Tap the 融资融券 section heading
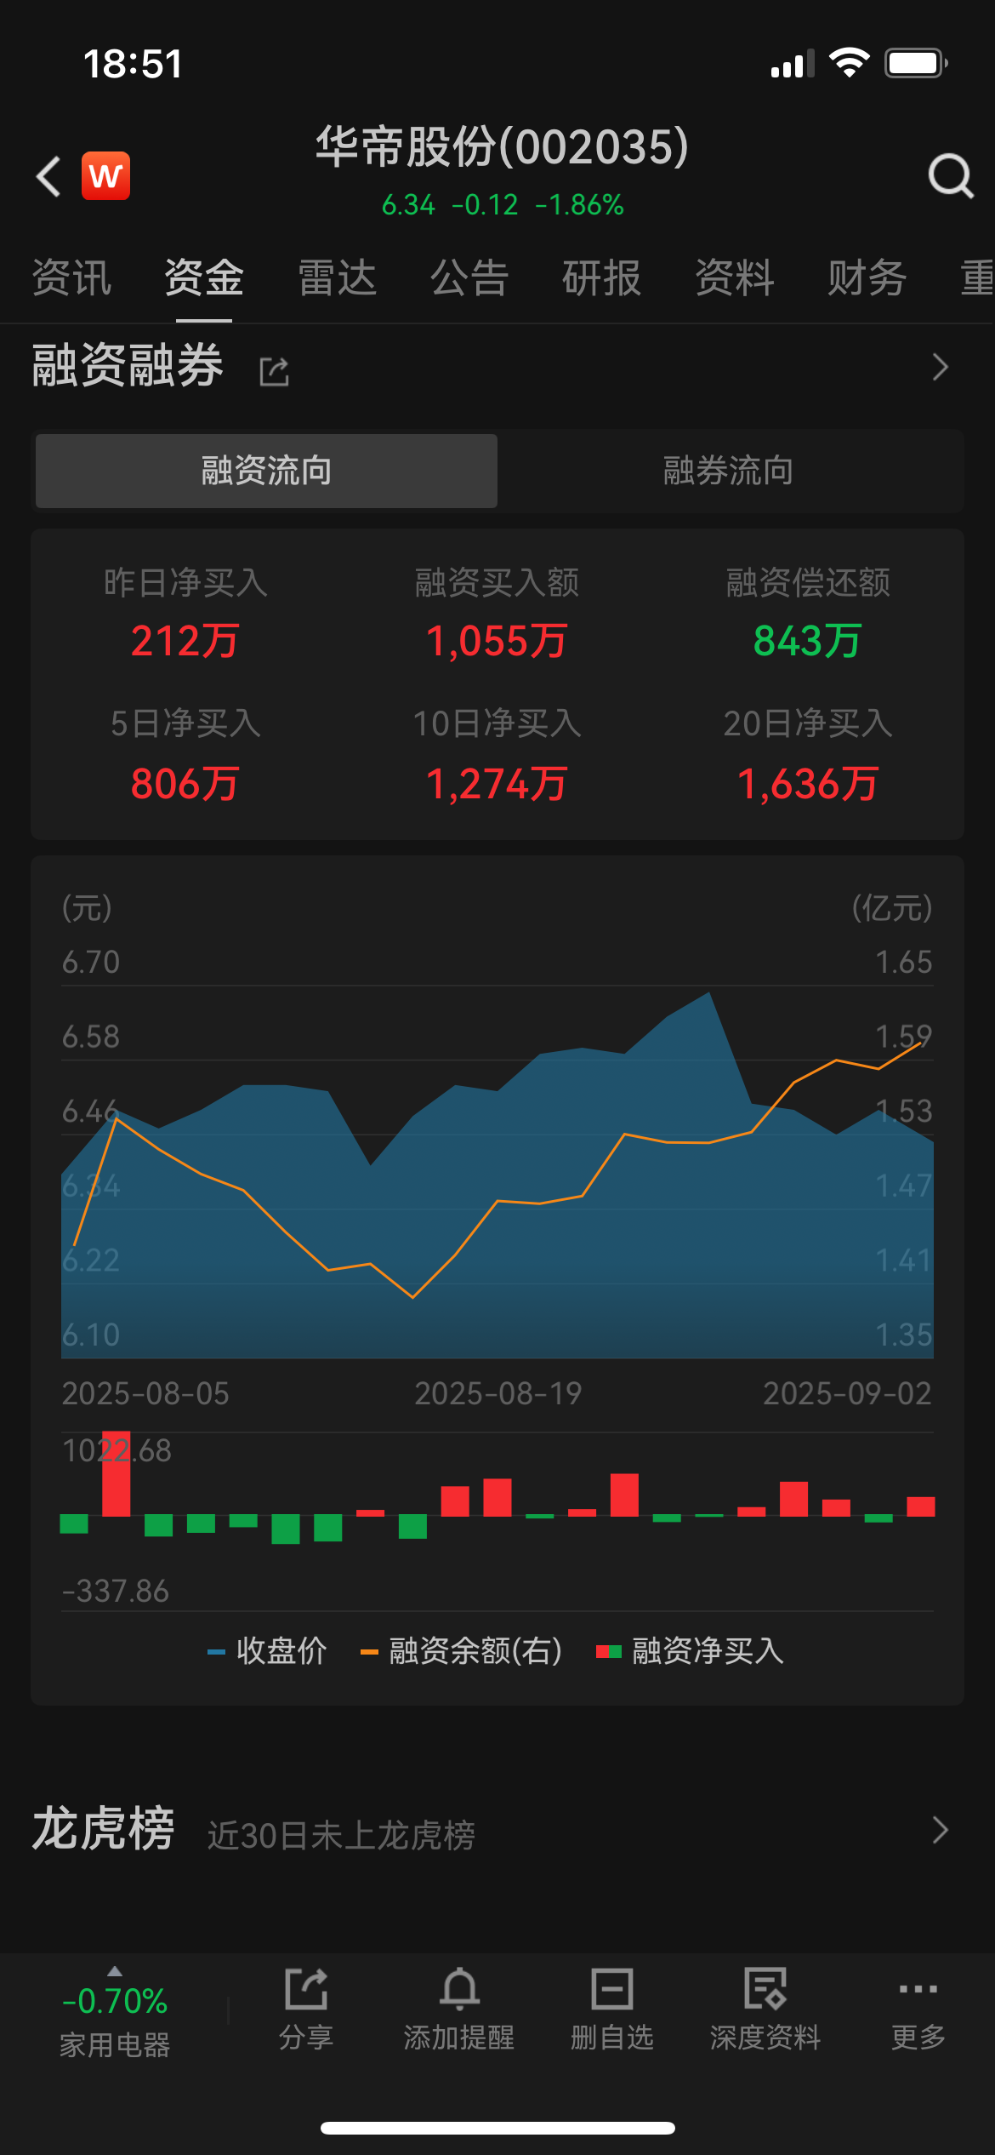Image resolution: width=995 pixels, height=2155 pixels. 128,366
